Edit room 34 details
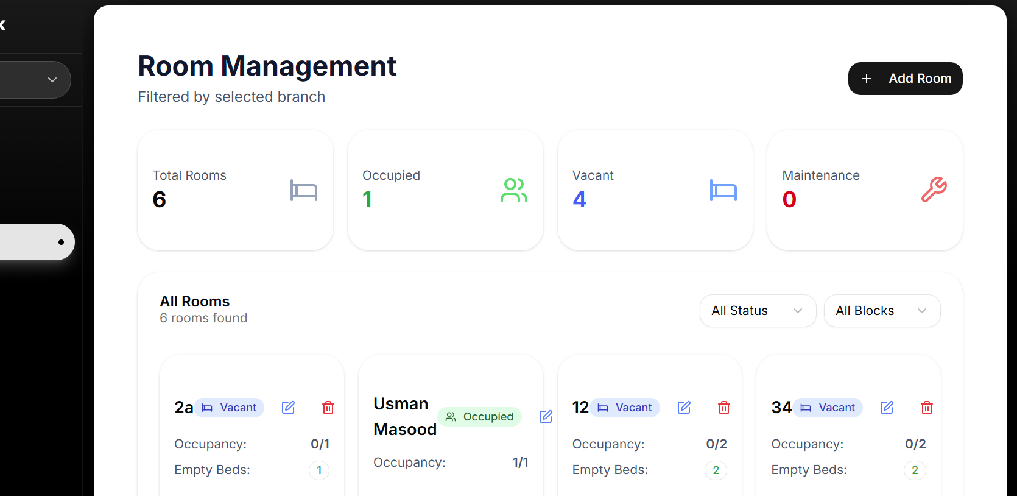1017x496 pixels. [x=887, y=408]
